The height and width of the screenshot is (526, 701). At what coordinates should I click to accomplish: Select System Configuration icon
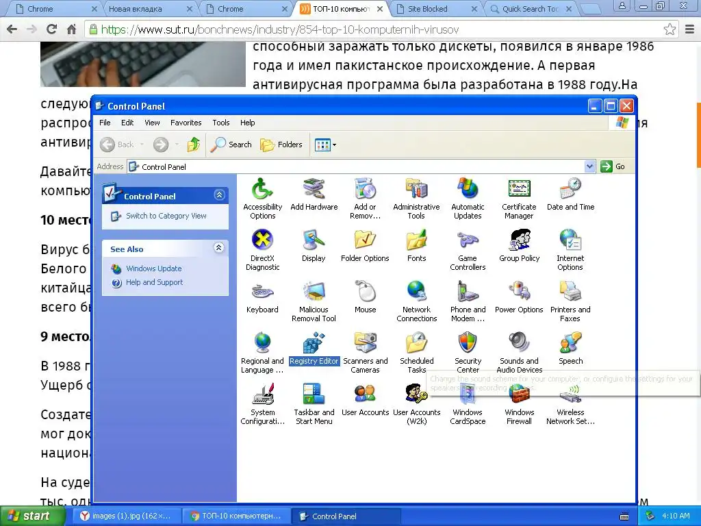[x=262, y=394]
